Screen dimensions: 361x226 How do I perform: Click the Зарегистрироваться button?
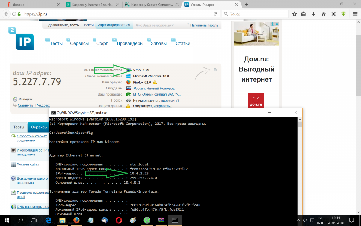click(114, 25)
